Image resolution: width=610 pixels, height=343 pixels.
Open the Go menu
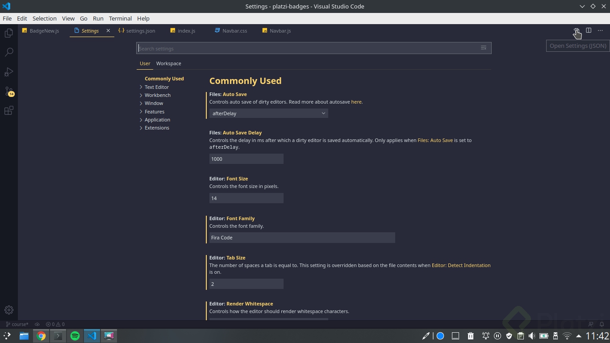(x=84, y=18)
